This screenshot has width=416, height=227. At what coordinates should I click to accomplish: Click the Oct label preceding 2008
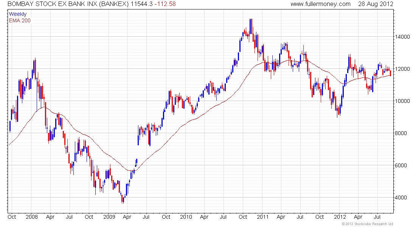(12, 217)
